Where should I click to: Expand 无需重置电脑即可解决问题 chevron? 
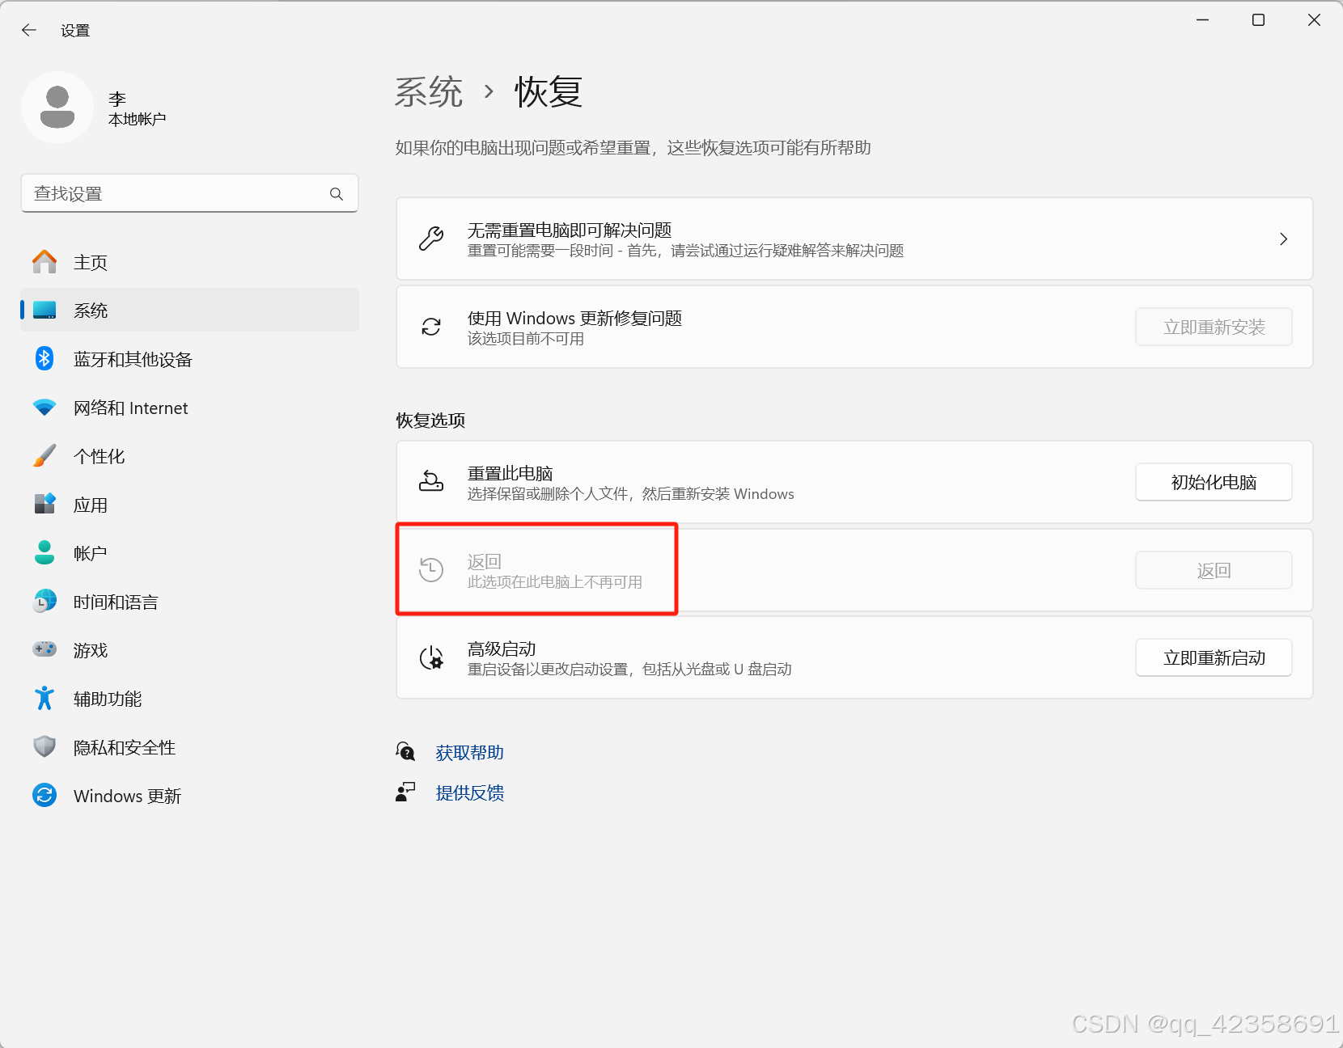pyautogui.click(x=1283, y=239)
